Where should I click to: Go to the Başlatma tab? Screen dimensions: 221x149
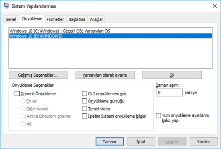pos(77,19)
